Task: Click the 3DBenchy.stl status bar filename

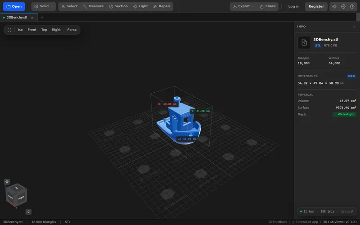Action: [13, 222]
